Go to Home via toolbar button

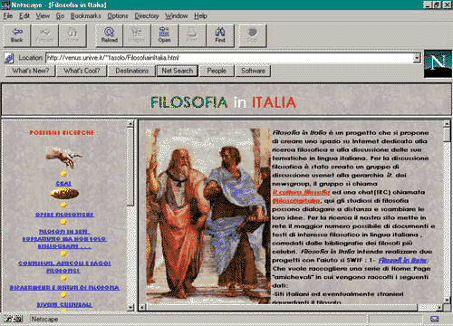tap(72, 35)
